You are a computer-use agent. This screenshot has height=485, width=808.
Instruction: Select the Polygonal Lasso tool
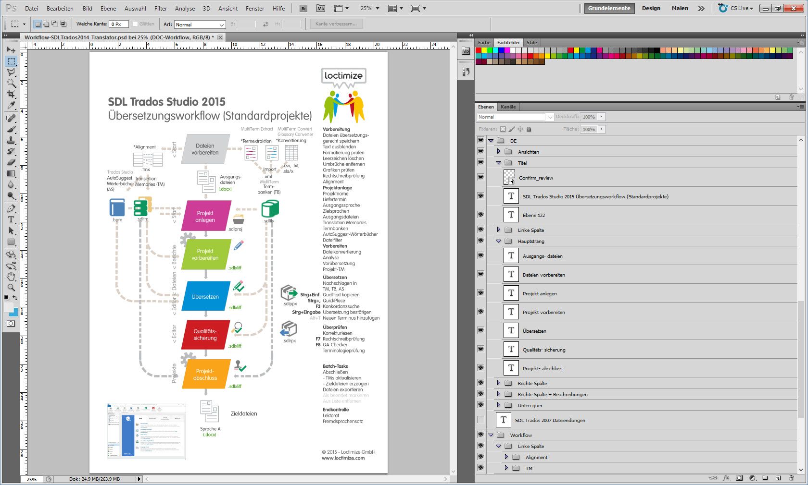11,72
